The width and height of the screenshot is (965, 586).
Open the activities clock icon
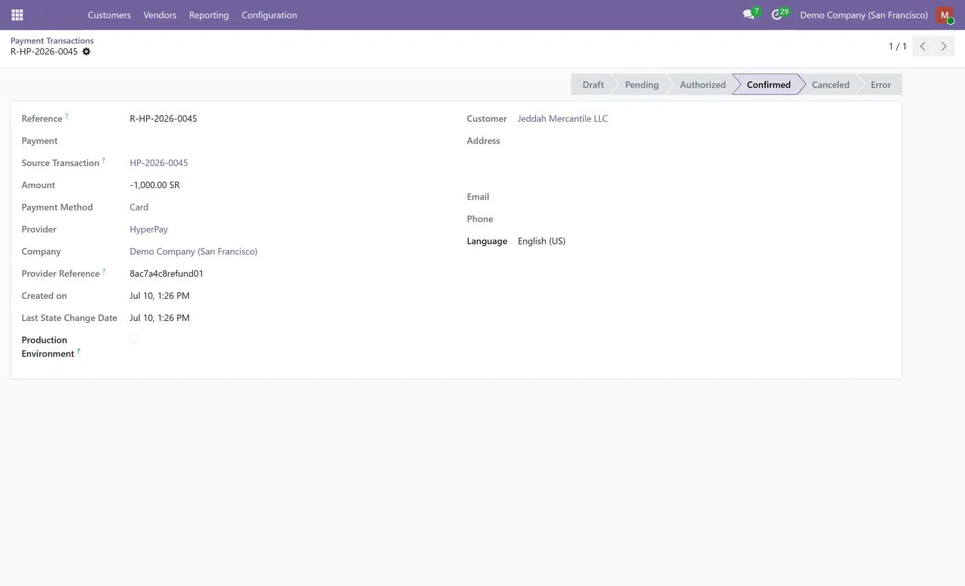[x=777, y=14]
